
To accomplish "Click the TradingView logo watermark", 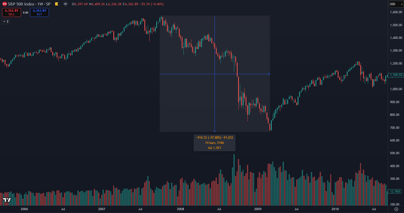I will (7, 200).
